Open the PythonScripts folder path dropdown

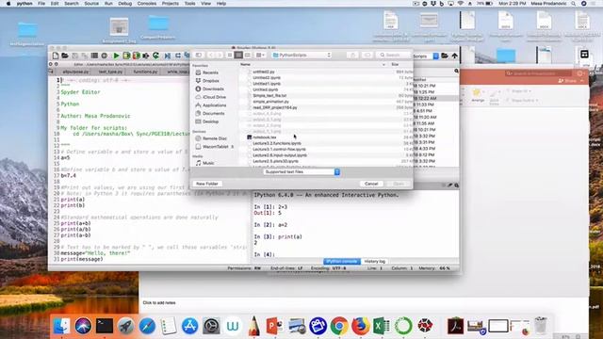click(301, 56)
